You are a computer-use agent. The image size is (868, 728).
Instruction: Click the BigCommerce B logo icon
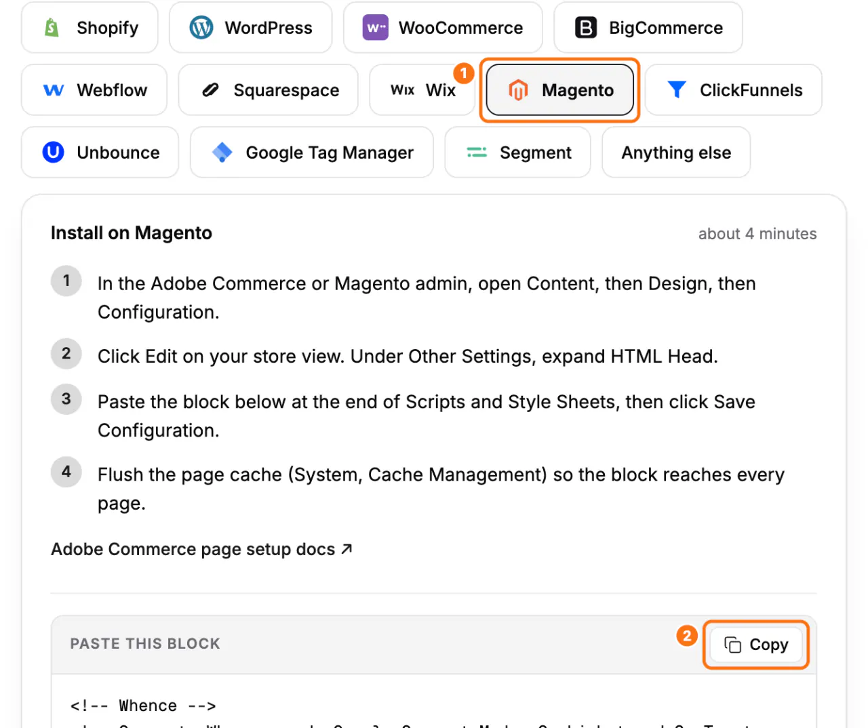pyautogui.click(x=586, y=28)
